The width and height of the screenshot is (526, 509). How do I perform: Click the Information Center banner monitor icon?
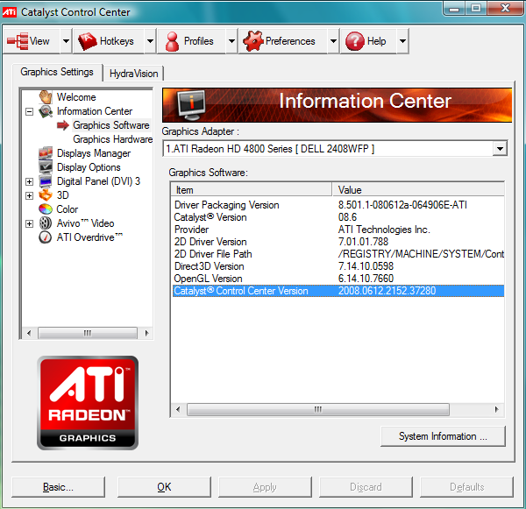pos(191,105)
